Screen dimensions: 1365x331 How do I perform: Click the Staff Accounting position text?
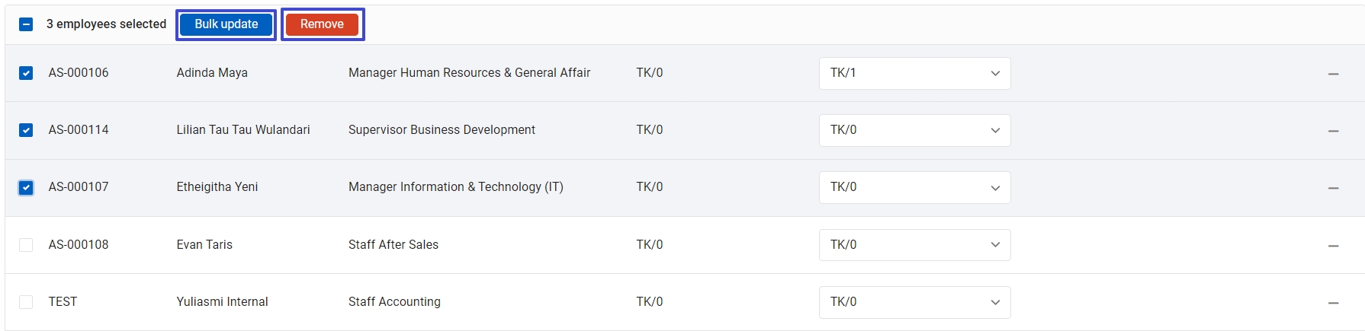point(394,302)
